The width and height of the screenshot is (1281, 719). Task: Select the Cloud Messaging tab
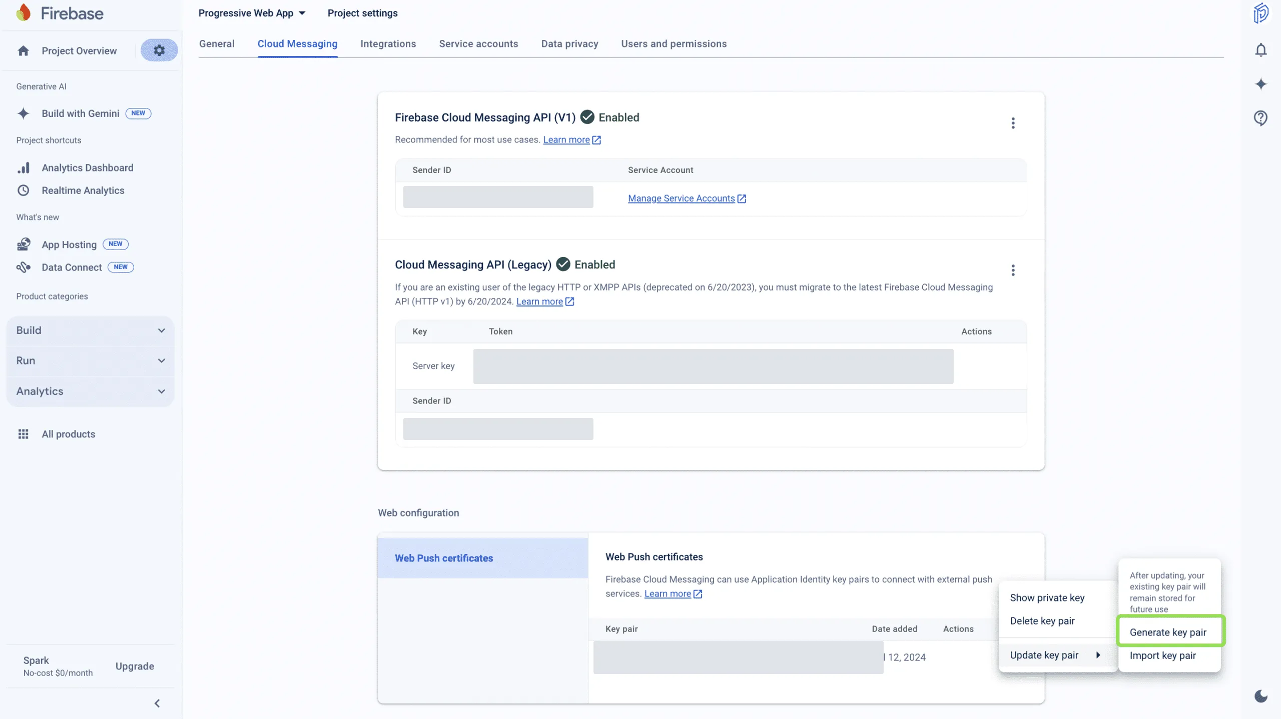click(x=297, y=44)
